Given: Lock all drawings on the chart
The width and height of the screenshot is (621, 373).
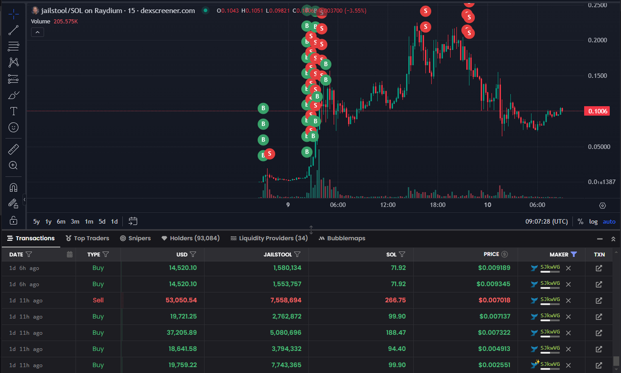Looking at the screenshot, I should point(13,220).
